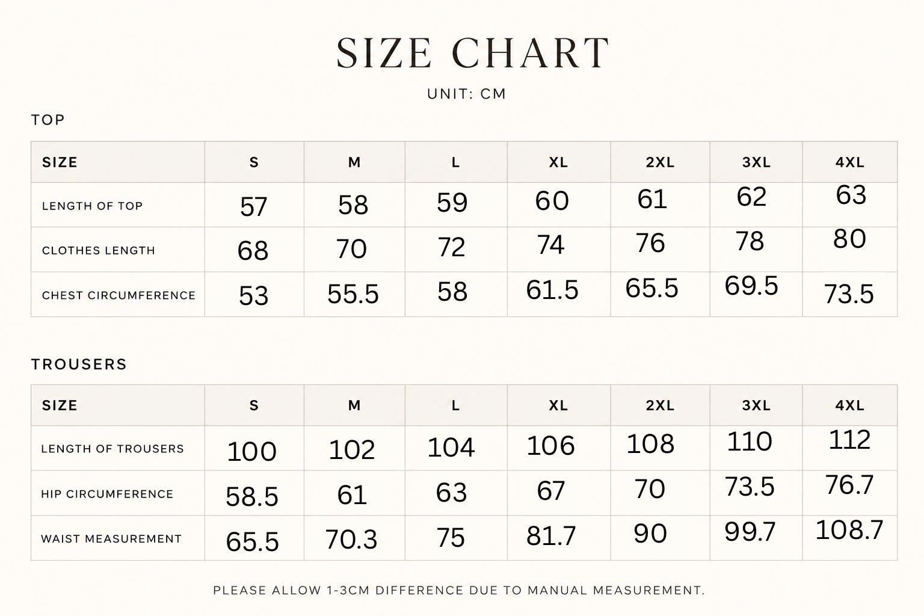The width and height of the screenshot is (924, 616).
Task: Click the TROUSERS section heading
Action: pyautogui.click(x=79, y=364)
